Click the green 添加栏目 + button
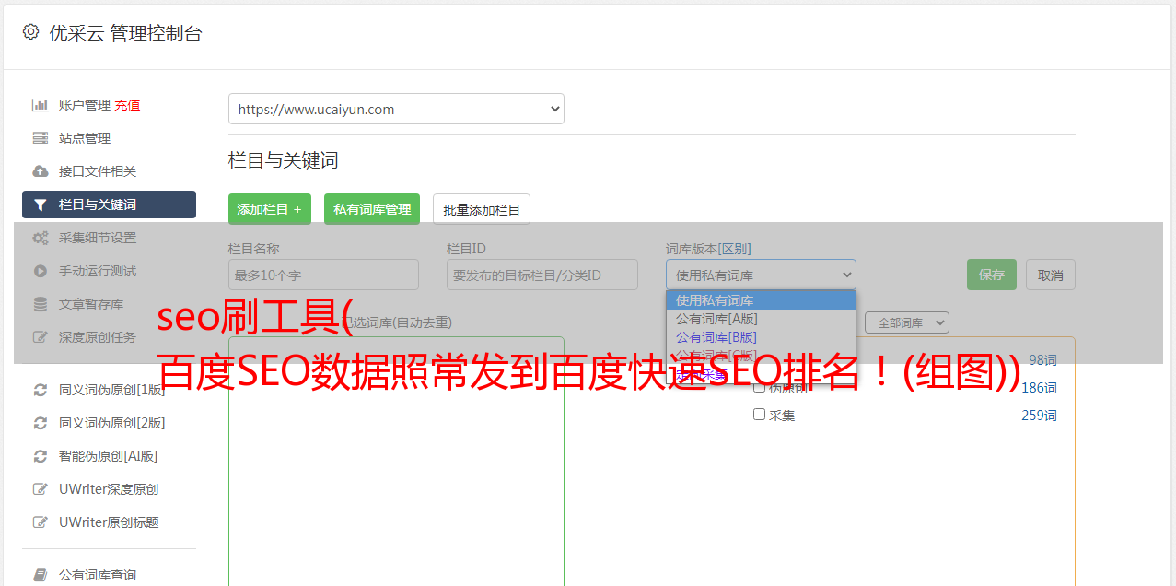Viewport: 1176px width, 586px height. [x=270, y=209]
